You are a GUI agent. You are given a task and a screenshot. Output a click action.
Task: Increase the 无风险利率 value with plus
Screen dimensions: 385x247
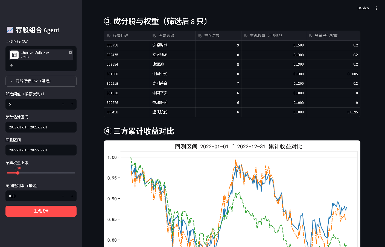coord(72,196)
